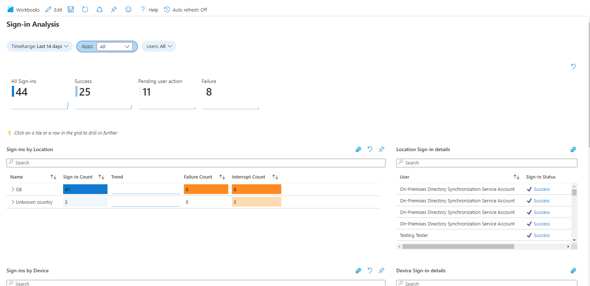Toggle sort order on Sign-in Count column
590x286 pixels.
tap(101, 177)
